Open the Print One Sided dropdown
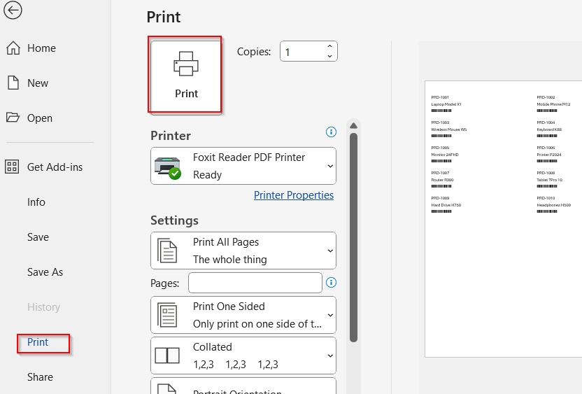This screenshot has width=582, height=394. point(243,315)
